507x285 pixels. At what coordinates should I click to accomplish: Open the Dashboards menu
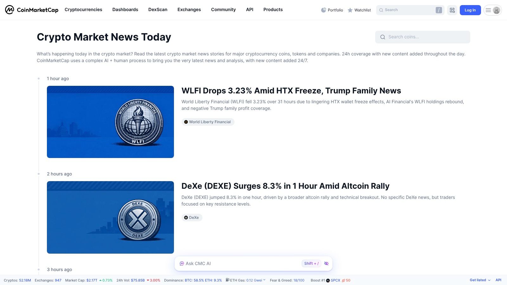(125, 9)
